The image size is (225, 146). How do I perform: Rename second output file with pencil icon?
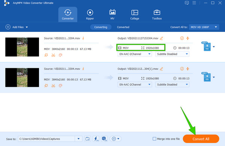(x=161, y=69)
